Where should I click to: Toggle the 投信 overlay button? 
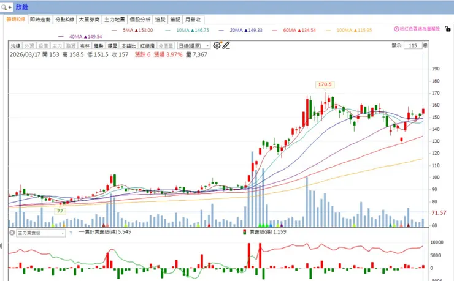43,46
